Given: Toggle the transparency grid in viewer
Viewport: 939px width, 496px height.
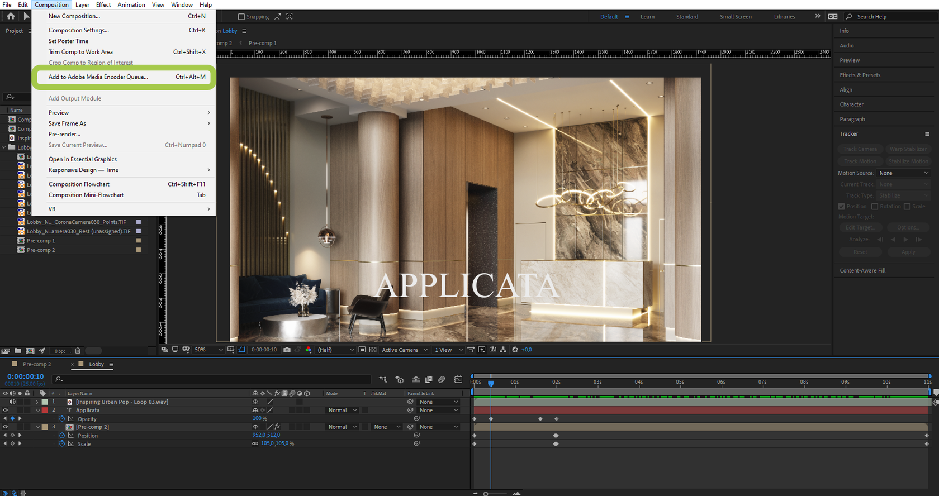Looking at the screenshot, I should [373, 350].
